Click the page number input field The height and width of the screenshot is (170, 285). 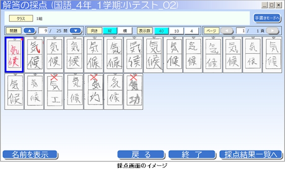241,31
